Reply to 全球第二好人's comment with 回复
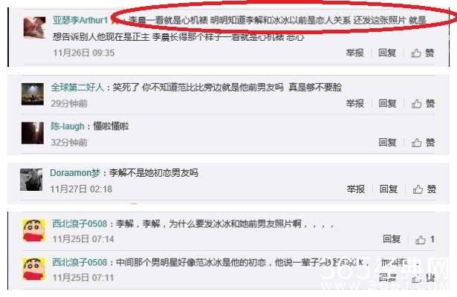This screenshot has height=297, width=457. pos(387,104)
